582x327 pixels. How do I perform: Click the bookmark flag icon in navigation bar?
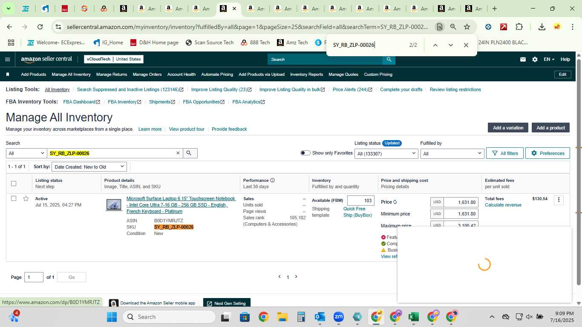8,75
